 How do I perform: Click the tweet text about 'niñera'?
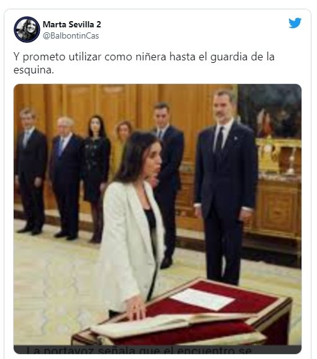[144, 63]
